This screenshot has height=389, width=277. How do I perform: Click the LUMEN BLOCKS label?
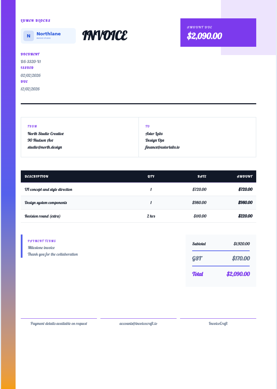click(35, 20)
